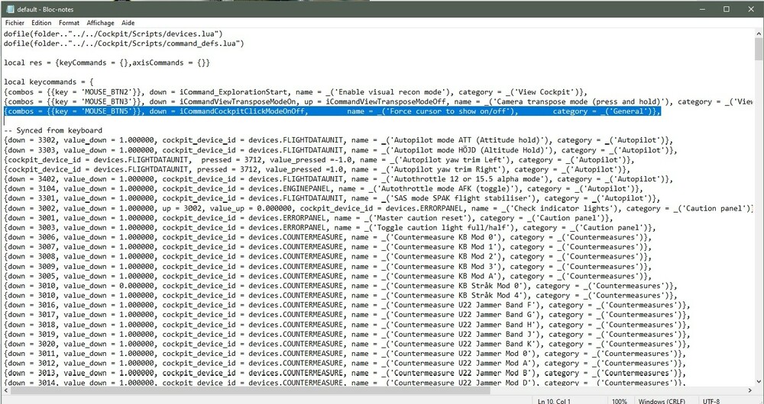Screen dimensions: 764x404
Task: Click the 'Countermeasure KB Mod A' line
Action: 328,276
